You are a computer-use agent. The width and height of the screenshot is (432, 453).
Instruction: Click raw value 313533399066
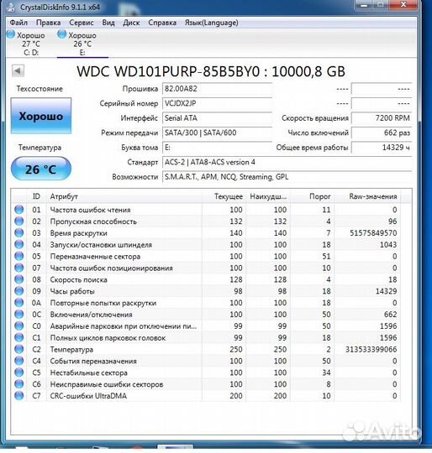[x=371, y=349]
